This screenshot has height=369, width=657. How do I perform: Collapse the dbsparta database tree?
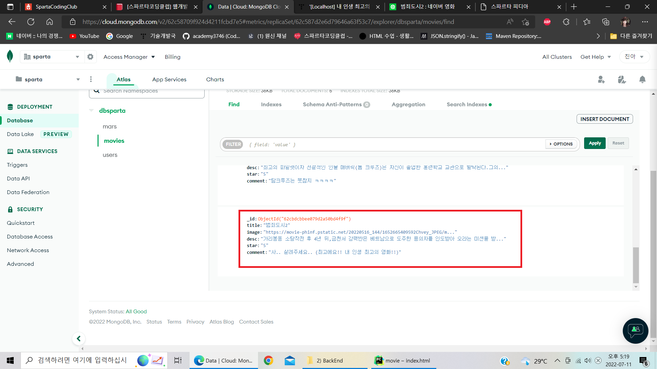(91, 110)
